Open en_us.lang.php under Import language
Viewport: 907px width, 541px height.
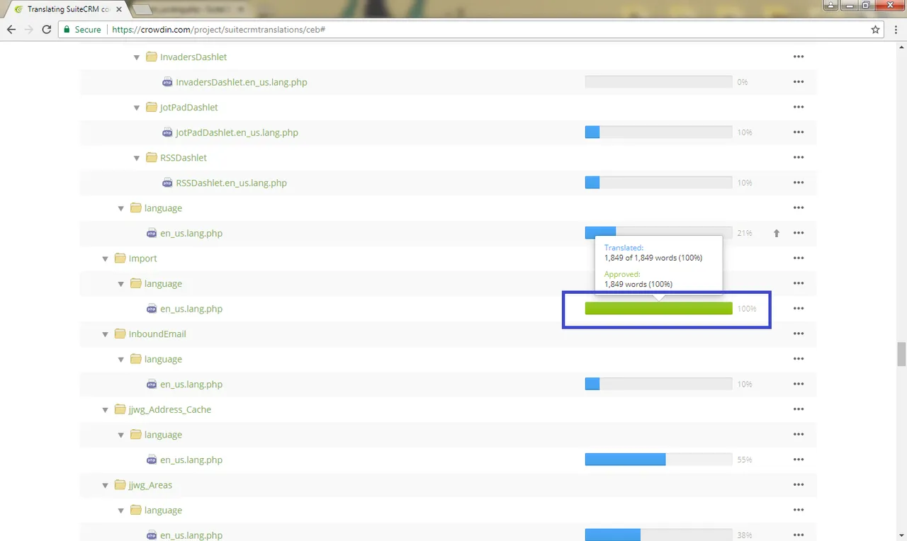[x=191, y=309]
